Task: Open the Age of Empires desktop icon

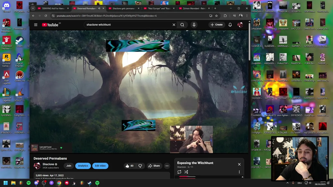Action: pyautogui.click(x=20, y=60)
